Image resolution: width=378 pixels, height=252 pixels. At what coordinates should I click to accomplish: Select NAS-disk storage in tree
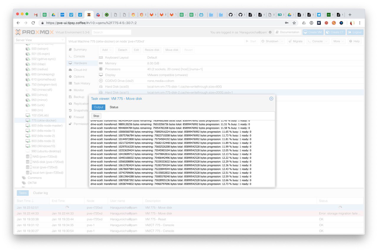click(x=45, y=162)
